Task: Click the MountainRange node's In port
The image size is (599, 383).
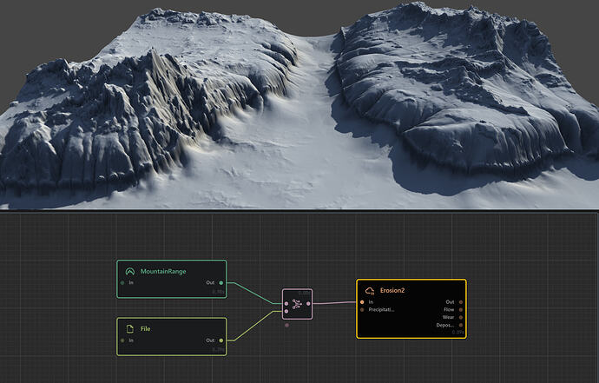Action: pos(122,283)
